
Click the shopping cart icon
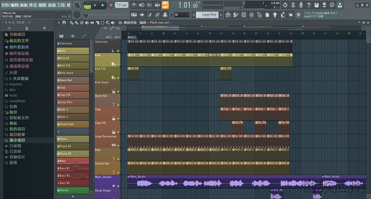click(x=298, y=15)
